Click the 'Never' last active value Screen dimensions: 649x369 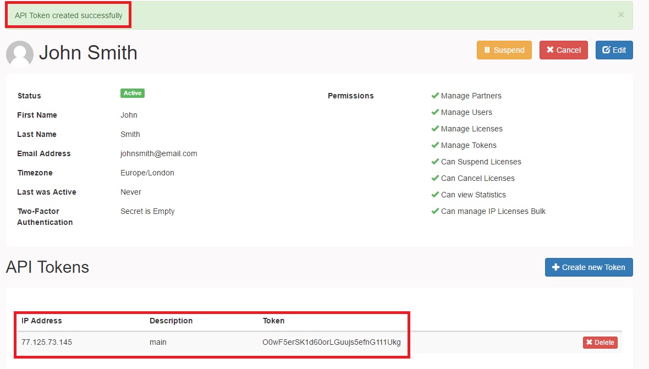[x=131, y=192]
